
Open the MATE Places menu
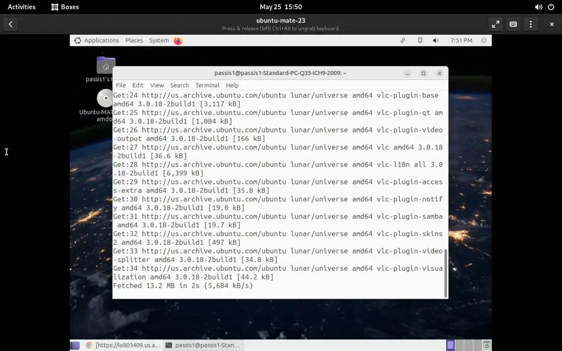point(134,40)
